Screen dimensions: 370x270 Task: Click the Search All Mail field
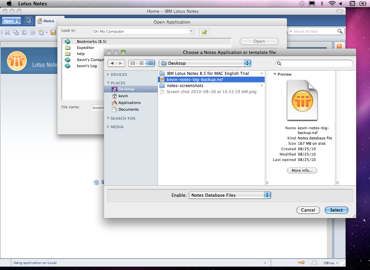click(x=315, y=31)
